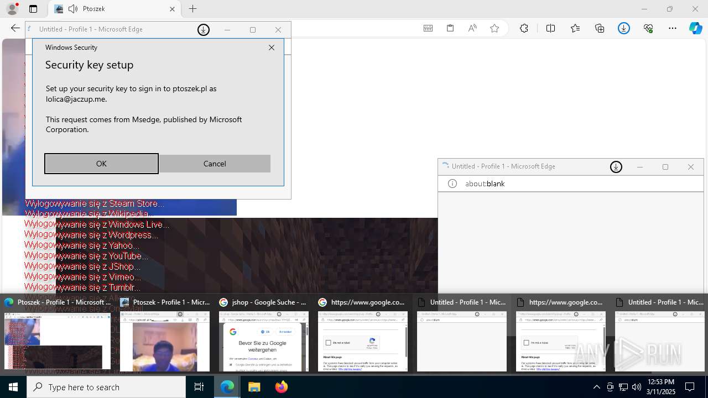
Task: Click the 'Wylogowywanie się z YouTube...' line
Action: 86,256
